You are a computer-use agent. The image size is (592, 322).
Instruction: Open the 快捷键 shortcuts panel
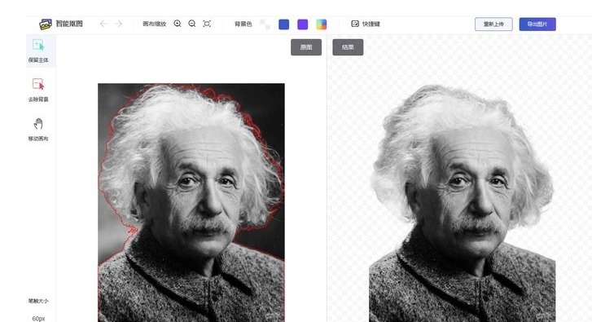pos(366,24)
